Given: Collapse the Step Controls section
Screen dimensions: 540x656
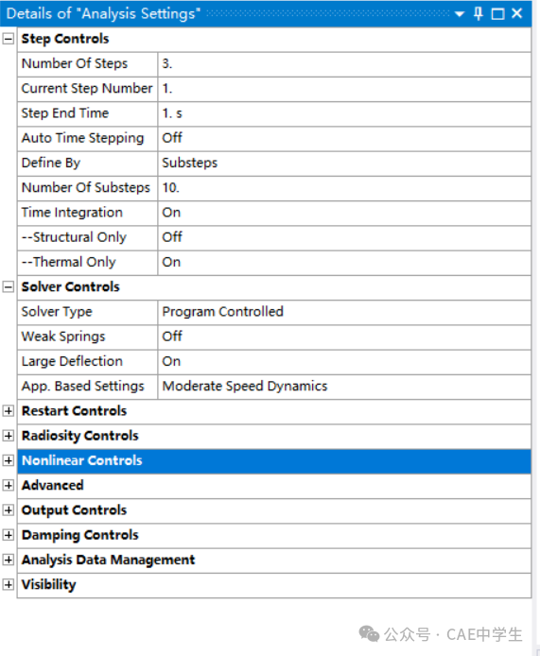Looking at the screenshot, I should pos(8,39).
